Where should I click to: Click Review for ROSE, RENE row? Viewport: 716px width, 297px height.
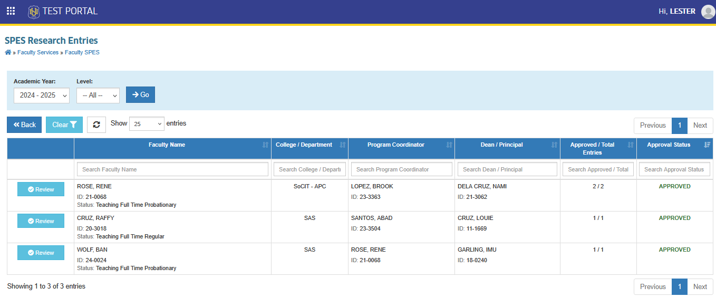(x=41, y=189)
